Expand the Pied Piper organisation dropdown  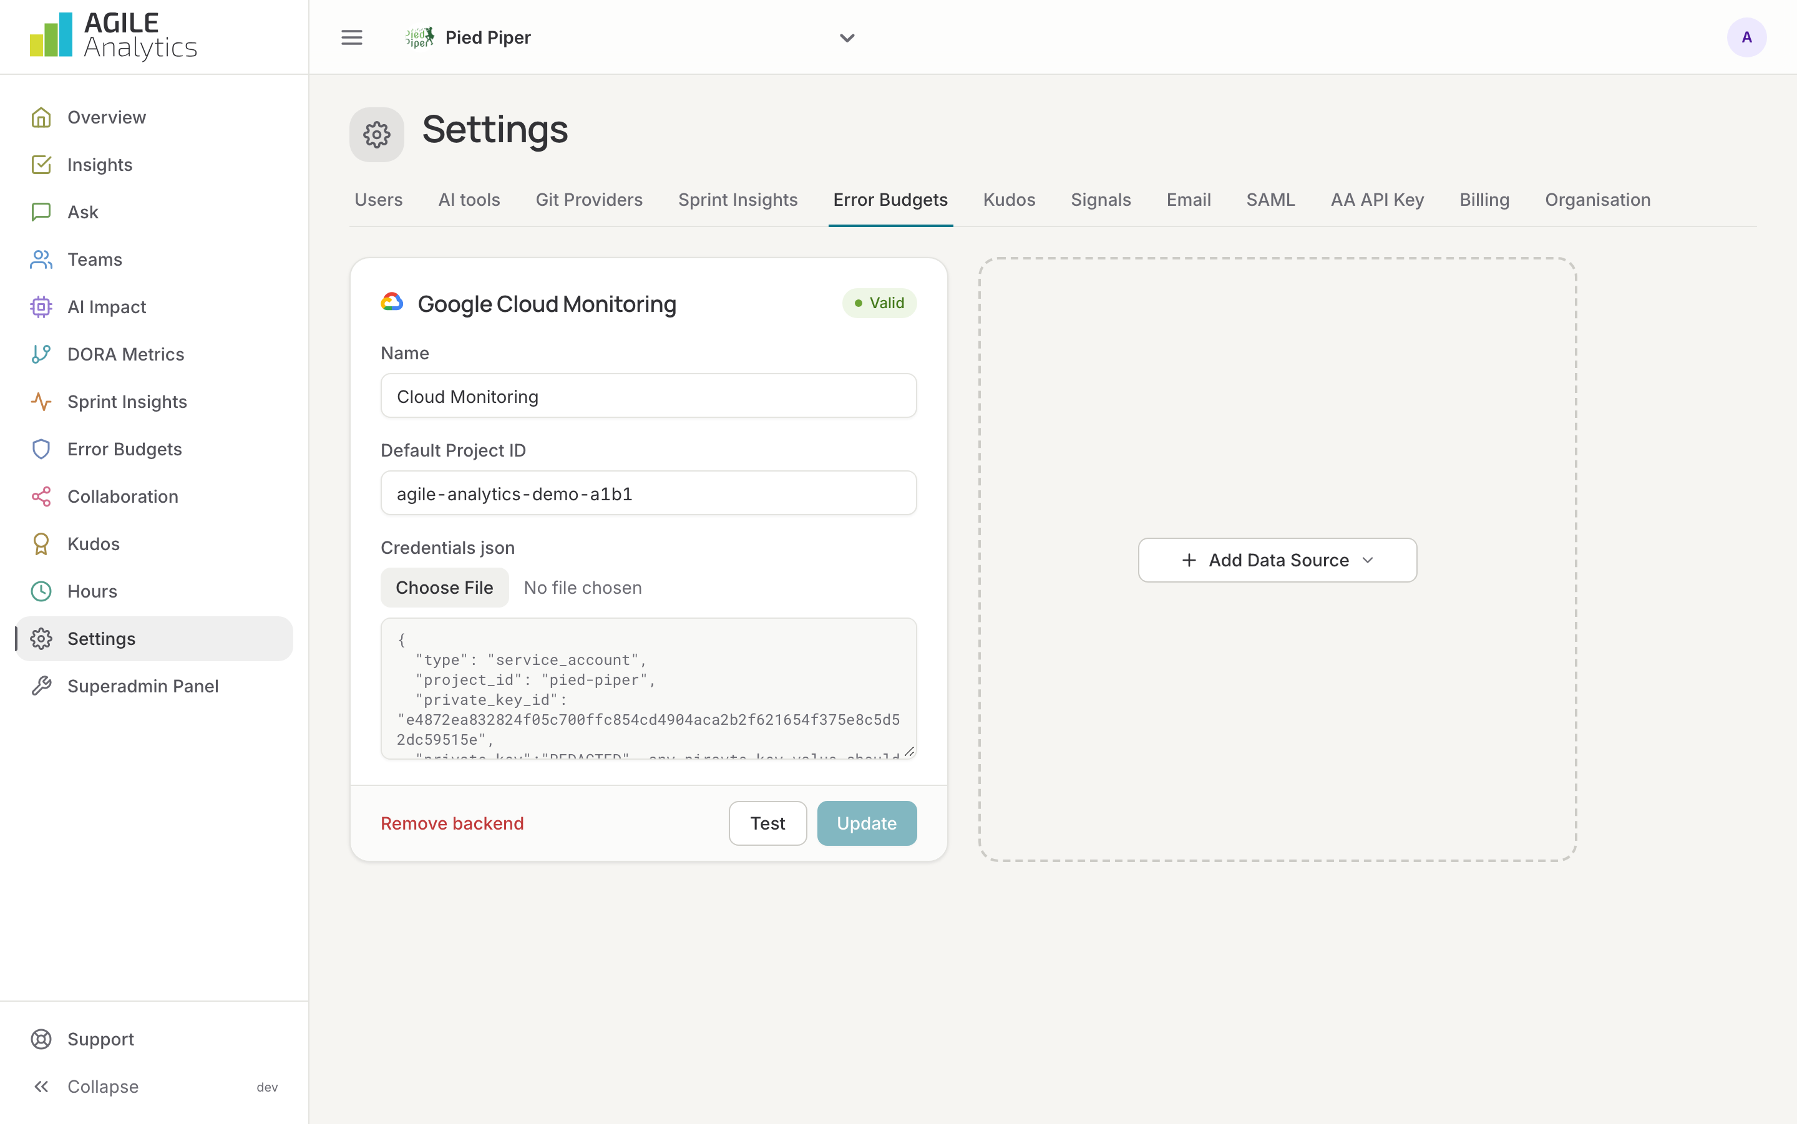[630, 37]
